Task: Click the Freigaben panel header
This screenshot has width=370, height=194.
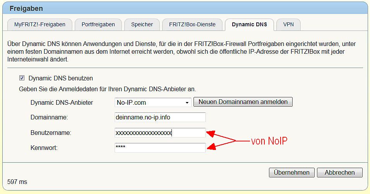Action: point(26,8)
